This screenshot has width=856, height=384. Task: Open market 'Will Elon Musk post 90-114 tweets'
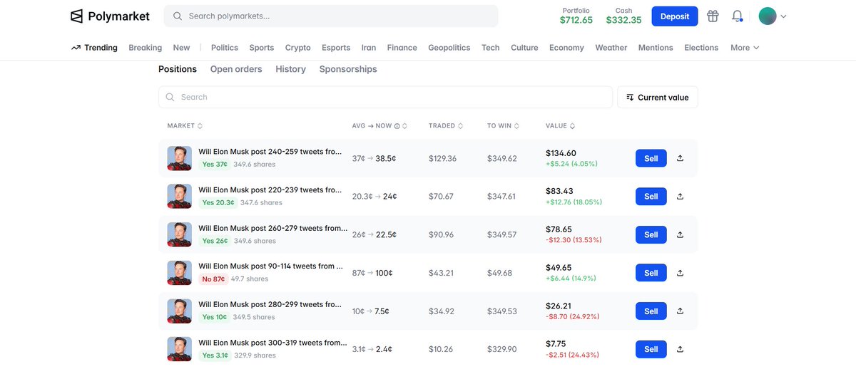pyautogui.click(x=270, y=266)
